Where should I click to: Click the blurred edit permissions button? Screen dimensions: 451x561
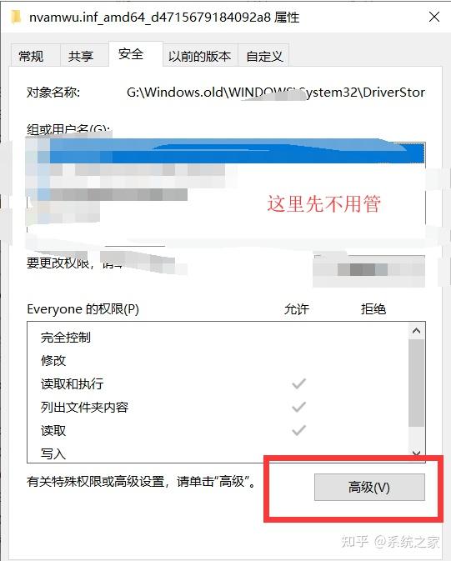(x=369, y=269)
